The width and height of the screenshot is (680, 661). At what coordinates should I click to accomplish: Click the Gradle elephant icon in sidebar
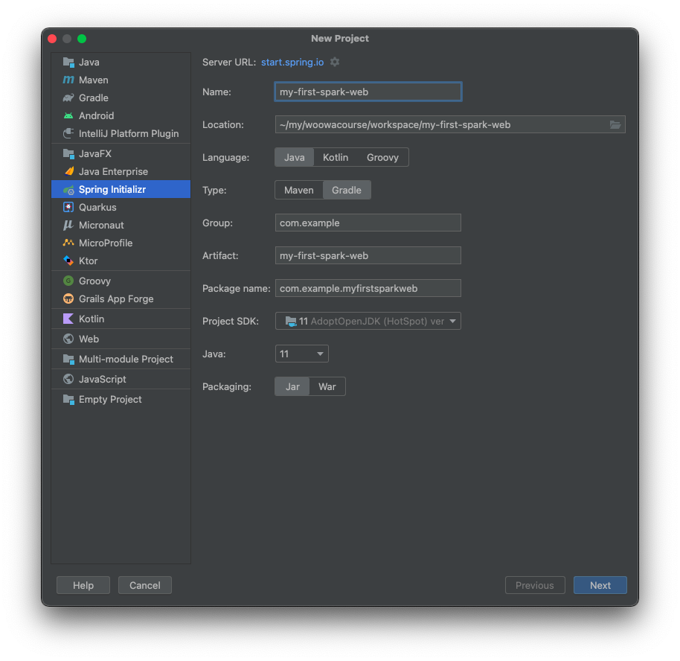point(68,98)
